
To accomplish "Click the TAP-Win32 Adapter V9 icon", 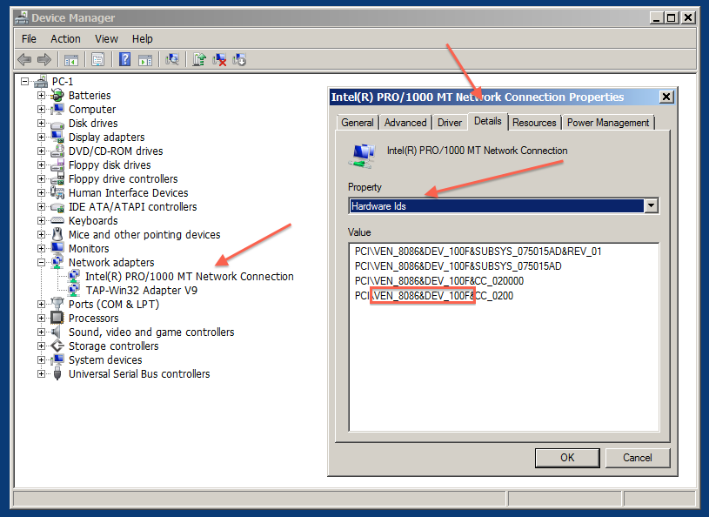I will pyautogui.click(x=74, y=290).
